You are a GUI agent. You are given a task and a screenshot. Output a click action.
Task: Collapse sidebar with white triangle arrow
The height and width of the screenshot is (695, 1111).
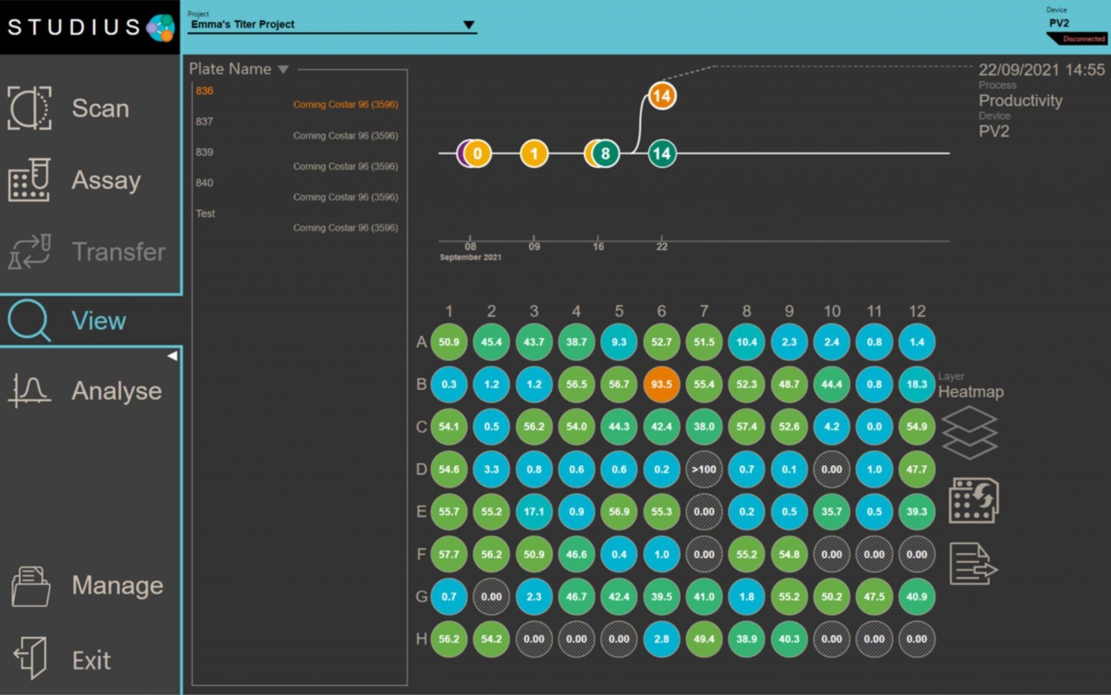pos(173,356)
